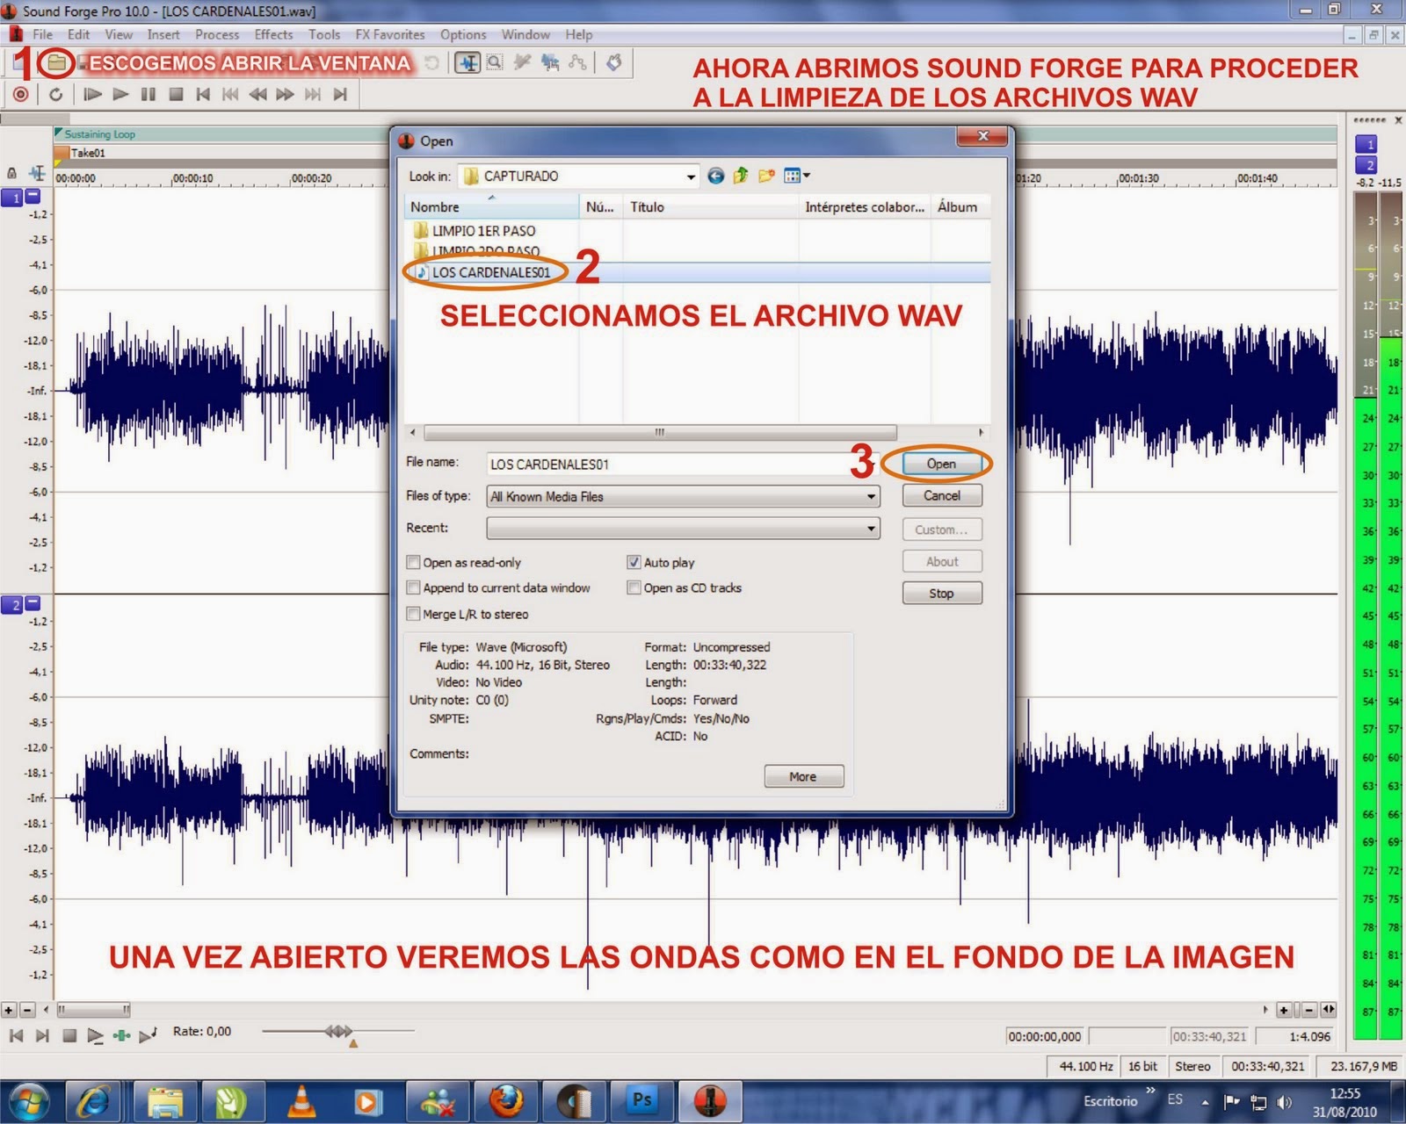
Task: Select the Magnify tool in the toolbar
Action: pyautogui.click(x=495, y=62)
